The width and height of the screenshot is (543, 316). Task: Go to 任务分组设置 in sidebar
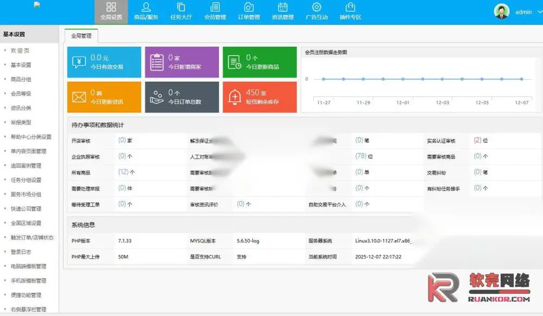coord(26,180)
